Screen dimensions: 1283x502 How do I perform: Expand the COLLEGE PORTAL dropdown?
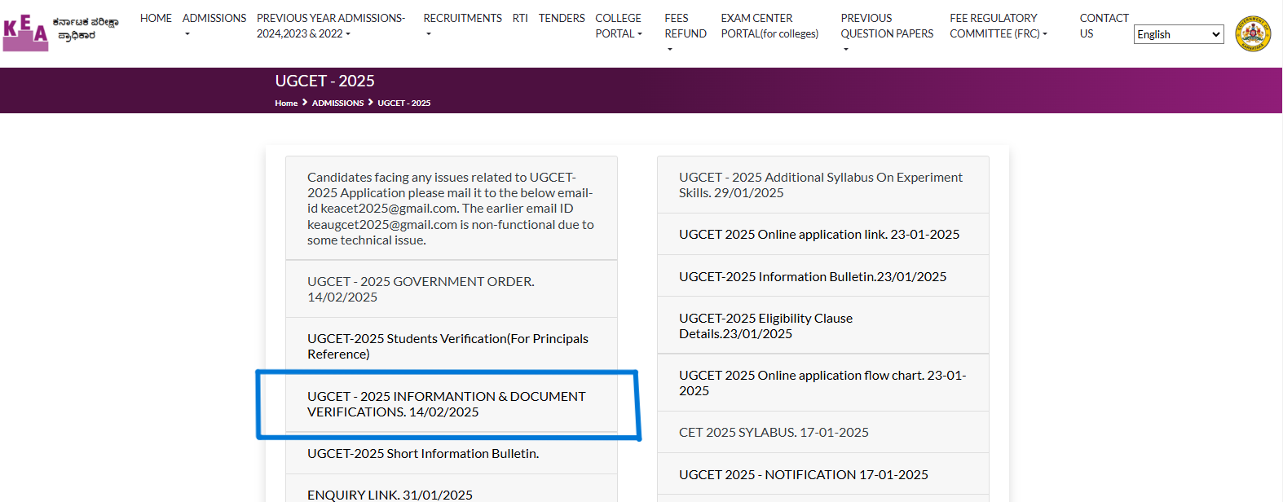619,25
